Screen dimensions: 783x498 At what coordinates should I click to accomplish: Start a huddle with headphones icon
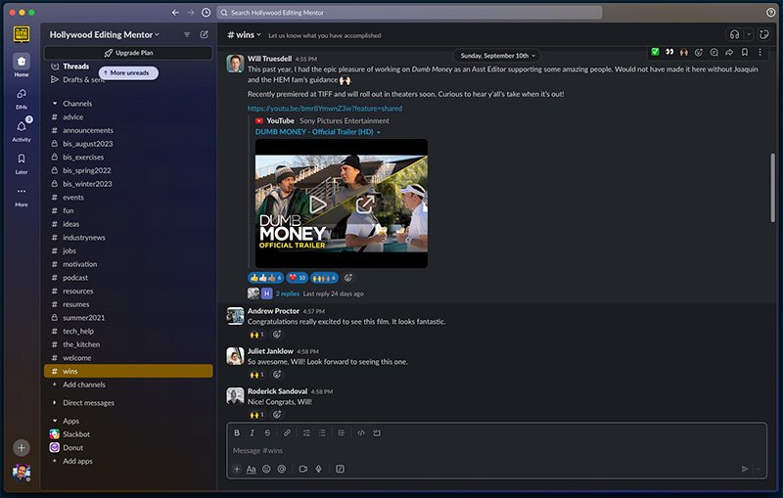(735, 34)
